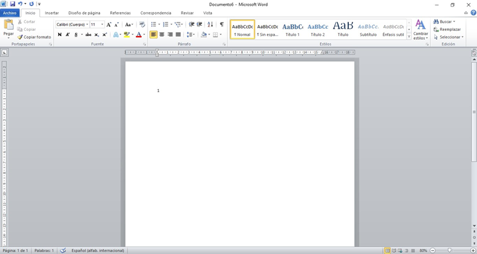
Task: Shrink font size with the smaller A icon
Action: coord(117,24)
